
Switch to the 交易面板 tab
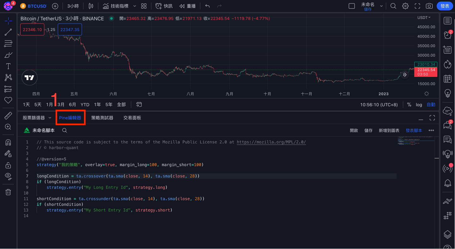[x=132, y=118]
